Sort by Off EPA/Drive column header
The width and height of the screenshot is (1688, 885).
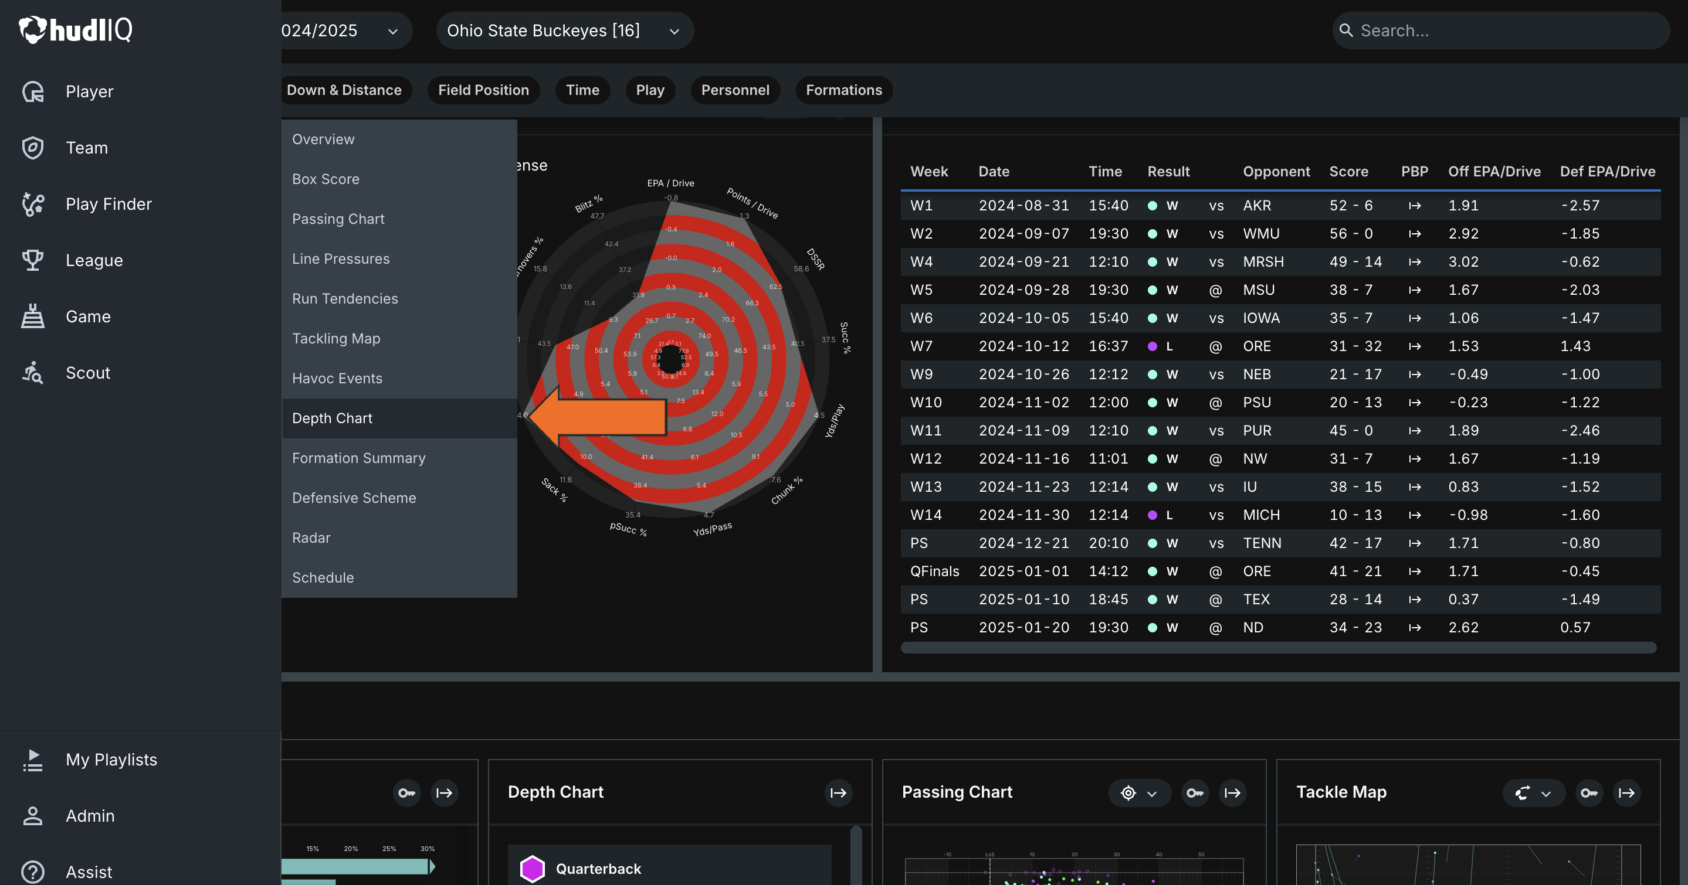[1494, 172]
